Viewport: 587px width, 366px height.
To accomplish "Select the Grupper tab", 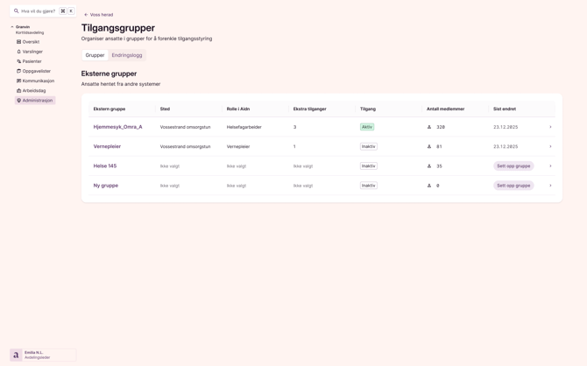I will 95,55.
